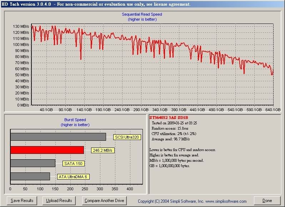Close the benchmark with Done
285x207 pixels.
point(267,201)
